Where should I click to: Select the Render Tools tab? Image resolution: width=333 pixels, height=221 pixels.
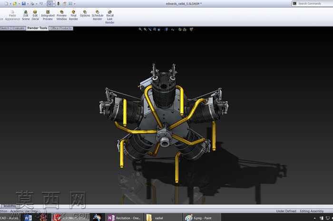pyautogui.click(x=38, y=28)
